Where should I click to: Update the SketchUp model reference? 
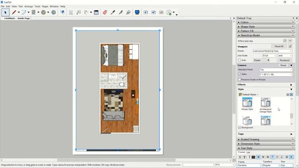pos(285,41)
